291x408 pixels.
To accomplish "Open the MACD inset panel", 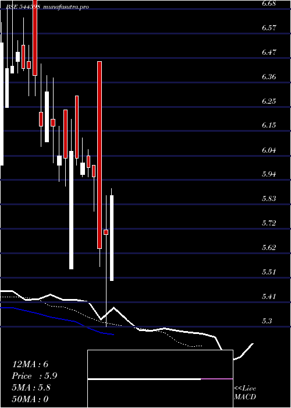I will coord(160,379).
